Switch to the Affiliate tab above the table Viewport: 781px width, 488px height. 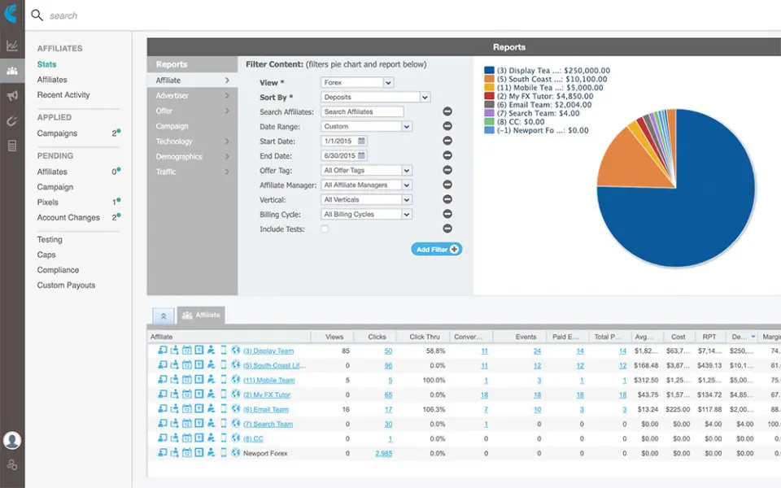(x=200, y=315)
